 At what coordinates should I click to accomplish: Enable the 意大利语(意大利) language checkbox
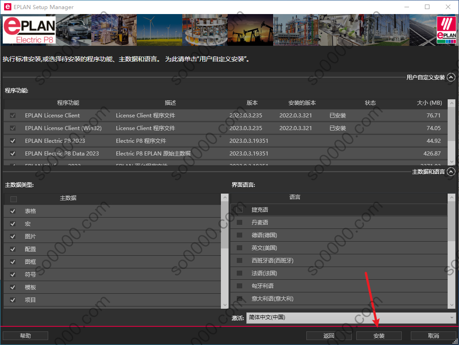(x=239, y=299)
